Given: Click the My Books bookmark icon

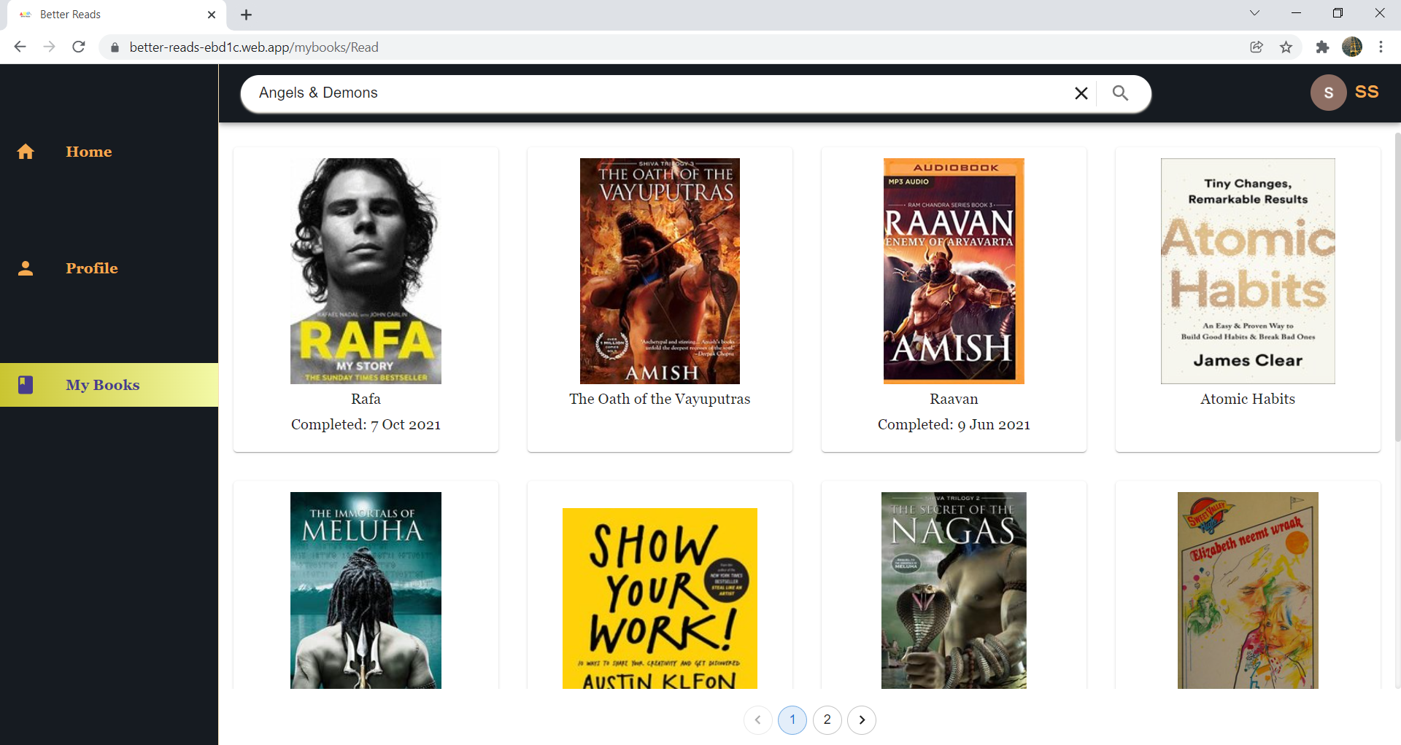Looking at the screenshot, I should point(26,385).
